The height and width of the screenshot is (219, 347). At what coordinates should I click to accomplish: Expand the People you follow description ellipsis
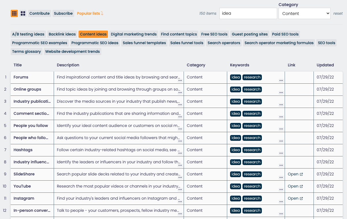click(180, 129)
